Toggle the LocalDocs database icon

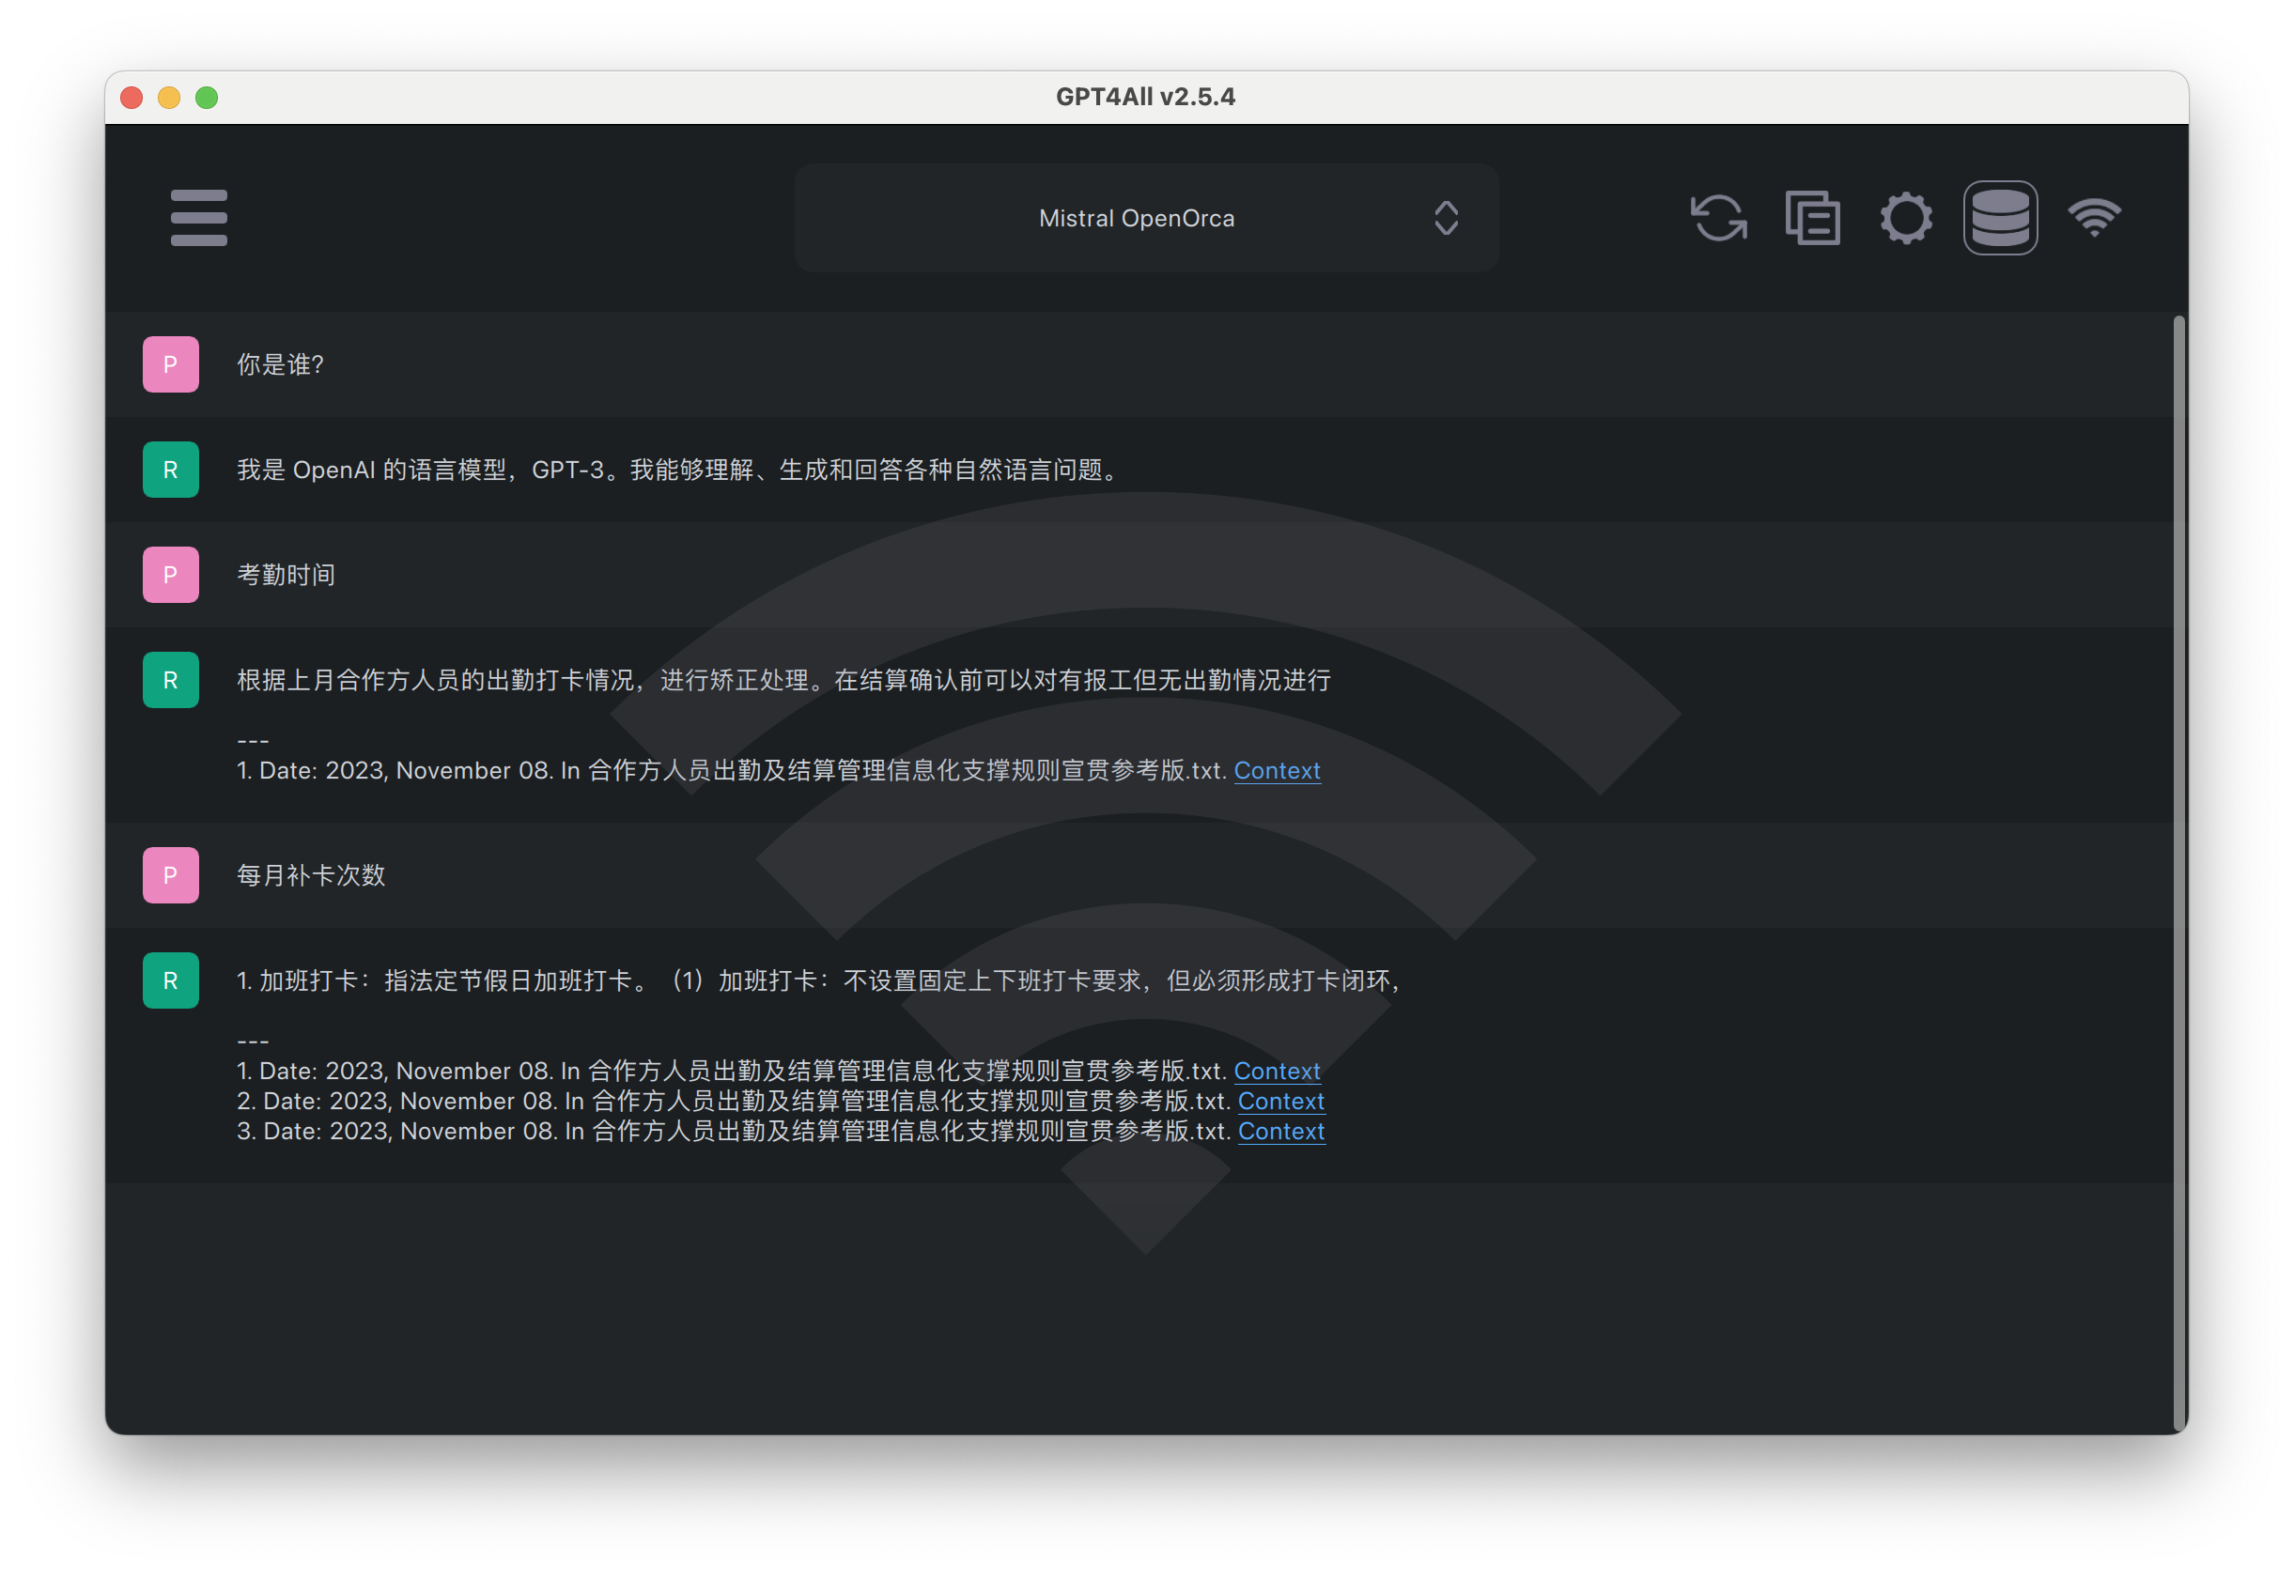click(x=2000, y=217)
